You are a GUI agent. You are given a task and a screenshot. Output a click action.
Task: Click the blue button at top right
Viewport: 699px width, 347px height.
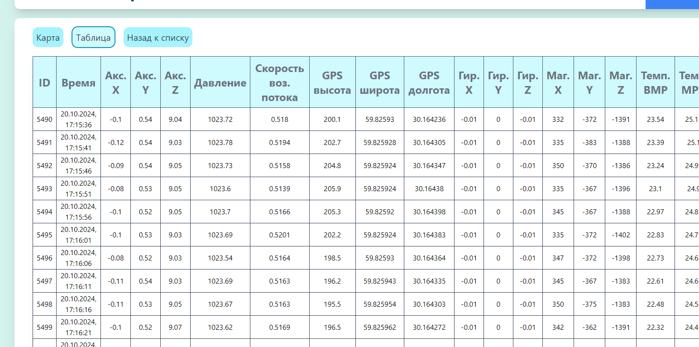pos(672,4)
